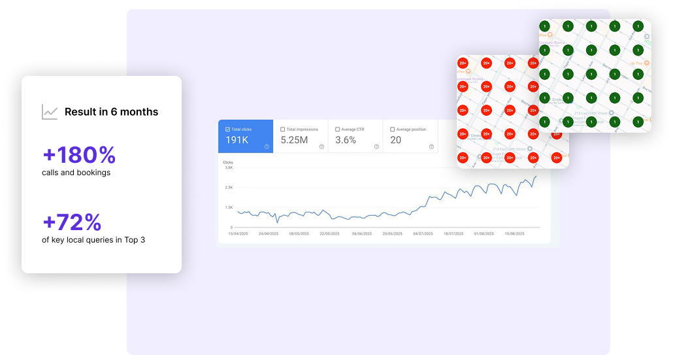
Task: Open help icon in Average position card
Action: point(431,146)
